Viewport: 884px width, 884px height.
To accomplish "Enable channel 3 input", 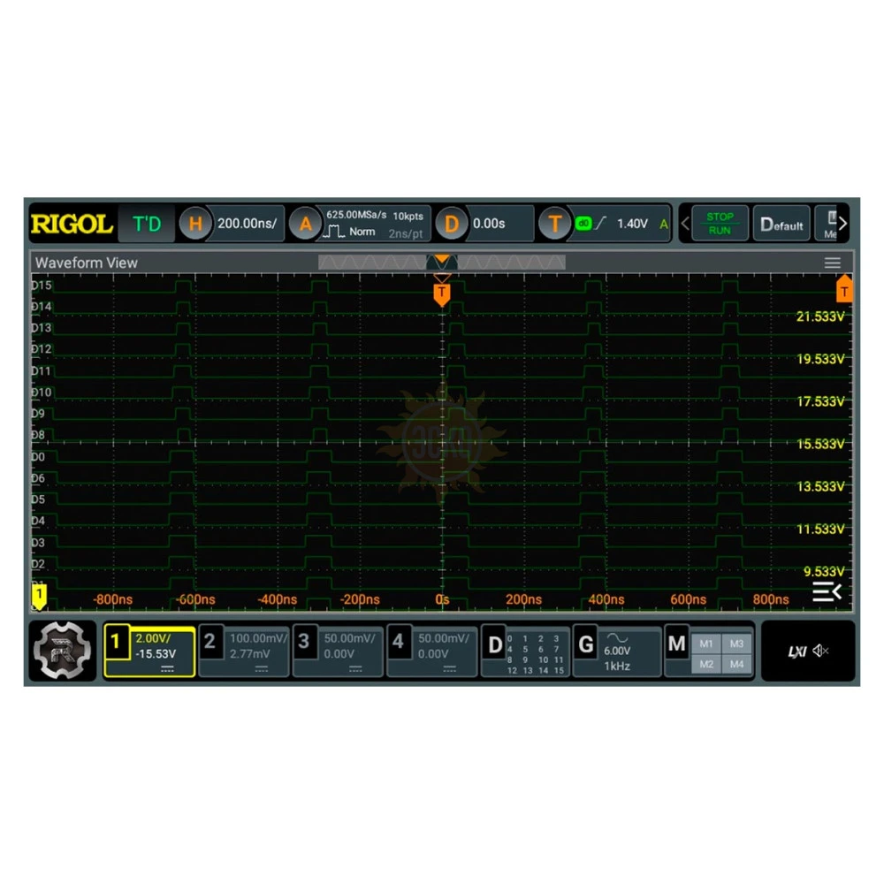I will coord(338,652).
